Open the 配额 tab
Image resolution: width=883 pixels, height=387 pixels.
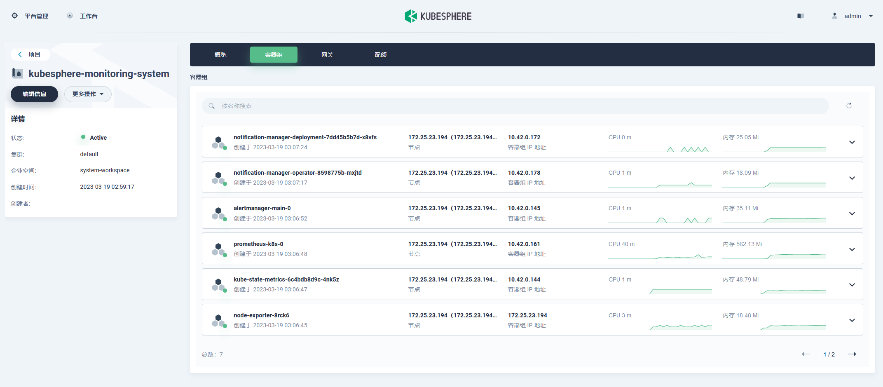380,54
